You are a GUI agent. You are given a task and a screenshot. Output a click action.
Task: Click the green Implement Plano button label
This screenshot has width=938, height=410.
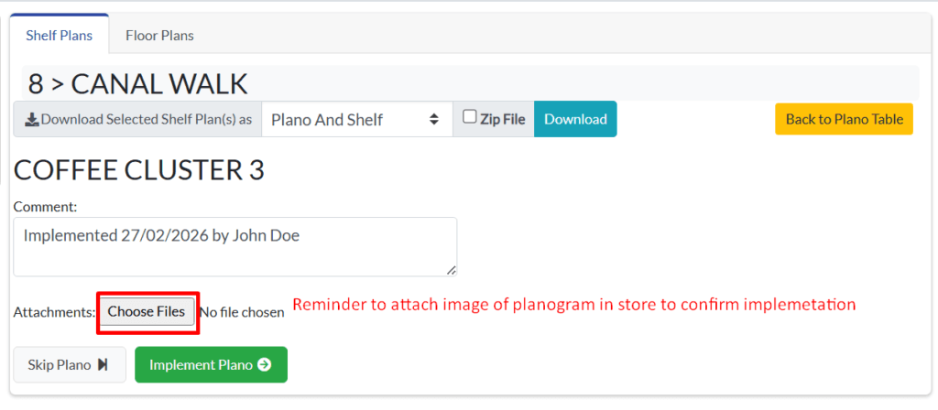201,365
